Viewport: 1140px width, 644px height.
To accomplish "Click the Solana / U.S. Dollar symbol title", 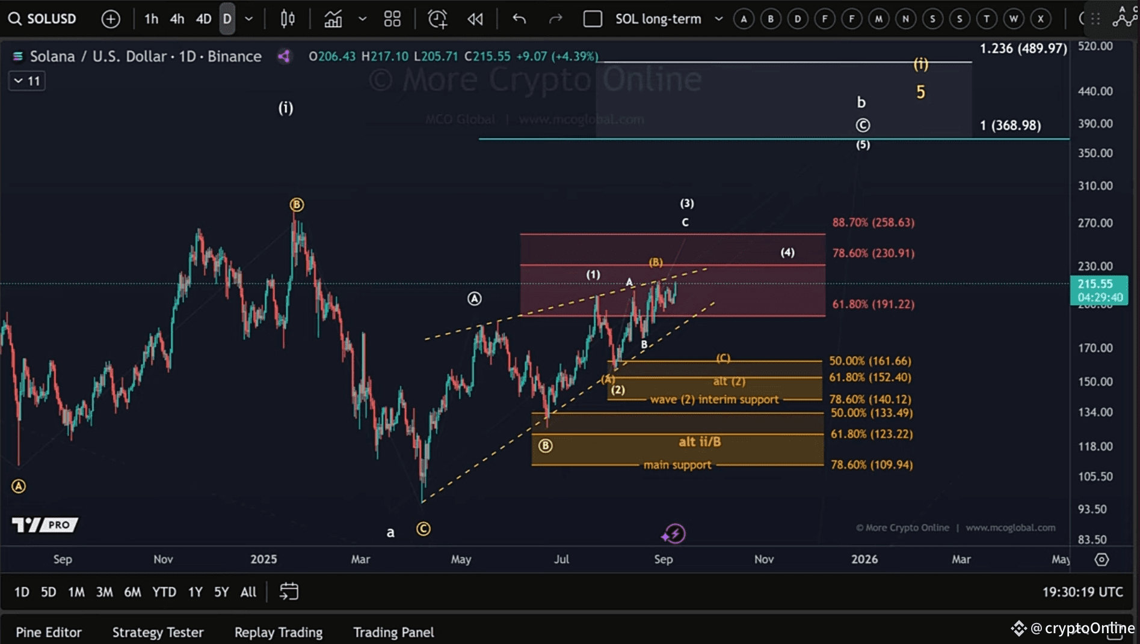I will click(146, 56).
